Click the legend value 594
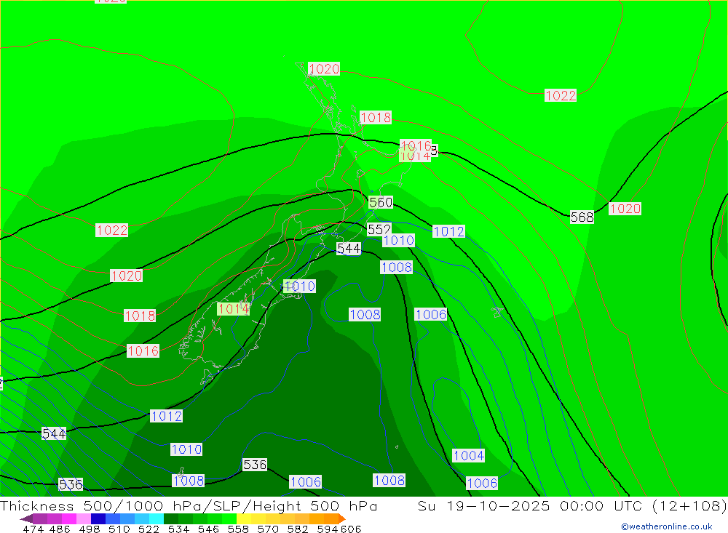Image resolution: width=728 pixels, height=533 pixels. point(328,529)
